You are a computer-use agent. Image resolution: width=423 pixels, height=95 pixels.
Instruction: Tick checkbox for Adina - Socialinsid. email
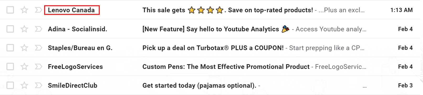pos(10,29)
